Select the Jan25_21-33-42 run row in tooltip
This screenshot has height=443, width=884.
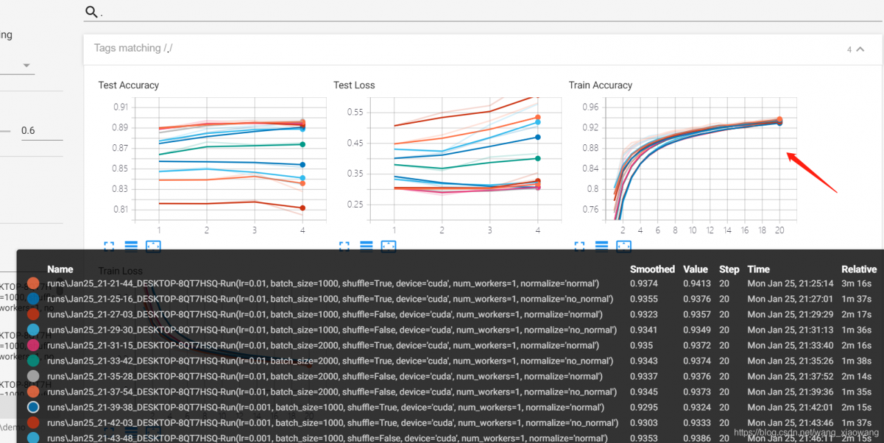330,361
